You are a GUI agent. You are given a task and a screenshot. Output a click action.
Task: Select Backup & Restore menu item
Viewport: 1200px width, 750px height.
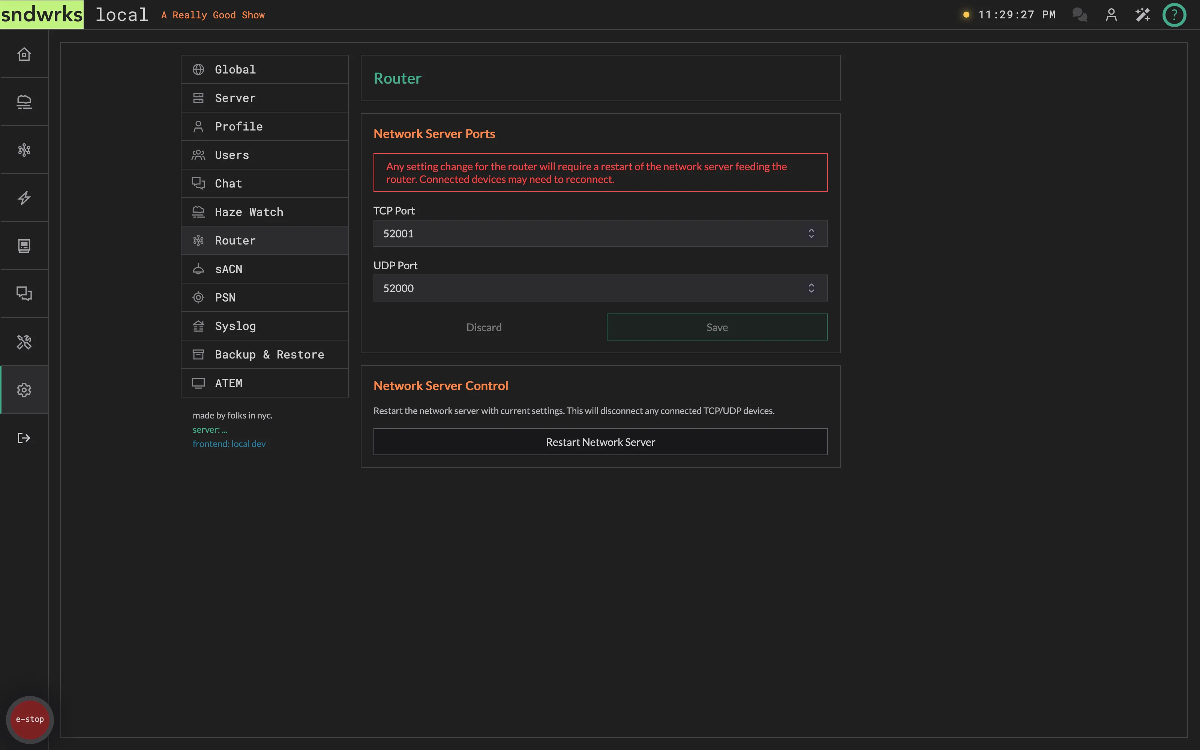264,355
